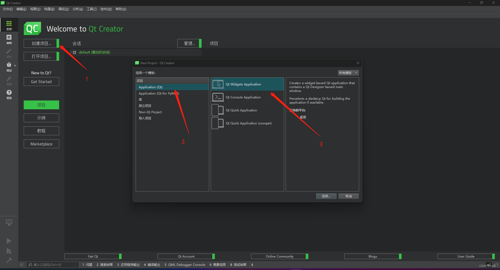Click the Choose button in the dialog
The width and height of the screenshot is (500, 270).
(326, 196)
